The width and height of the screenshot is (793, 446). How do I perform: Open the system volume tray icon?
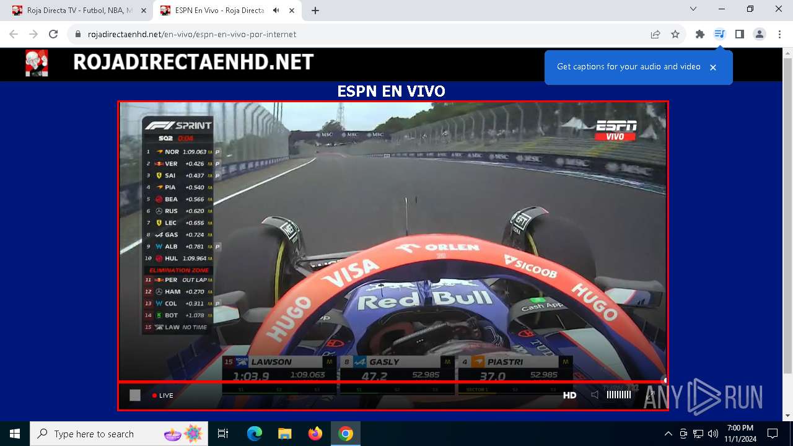click(x=713, y=434)
